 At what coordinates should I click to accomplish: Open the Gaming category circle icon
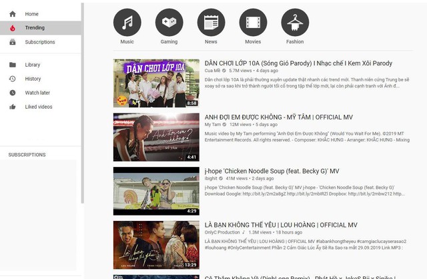coord(169,22)
